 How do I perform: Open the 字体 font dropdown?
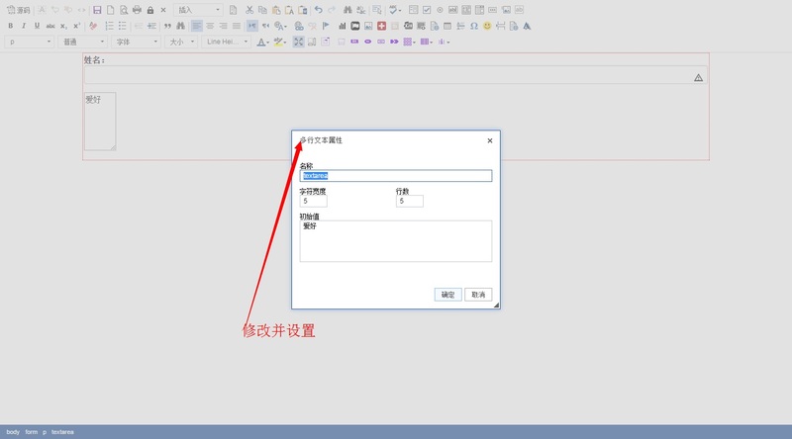point(136,43)
